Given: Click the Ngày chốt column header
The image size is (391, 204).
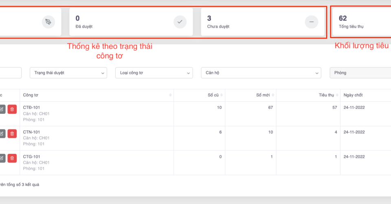Looking at the screenshot, I should (x=353, y=95).
